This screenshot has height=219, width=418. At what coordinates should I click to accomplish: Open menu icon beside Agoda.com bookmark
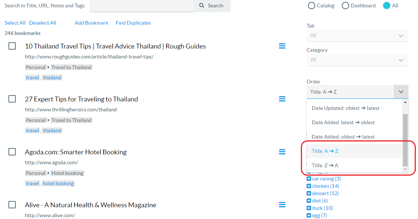point(282,151)
